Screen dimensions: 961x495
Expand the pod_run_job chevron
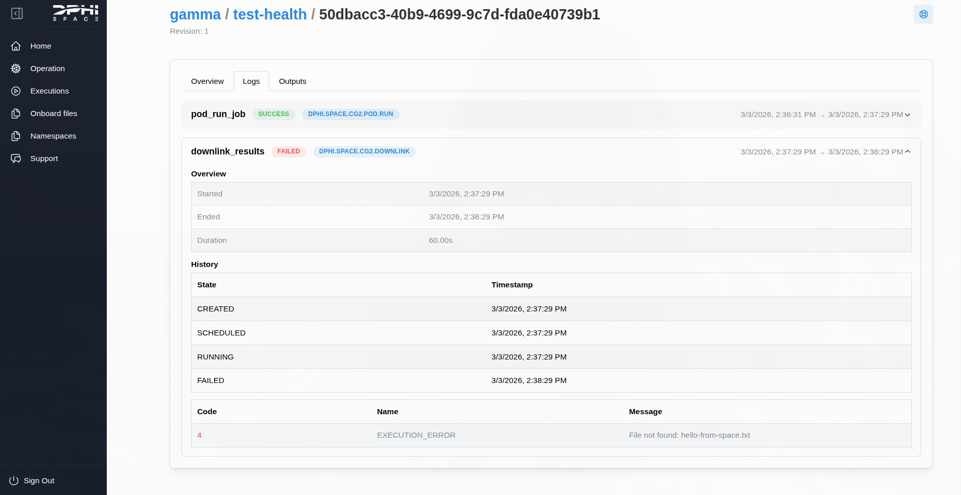click(907, 115)
